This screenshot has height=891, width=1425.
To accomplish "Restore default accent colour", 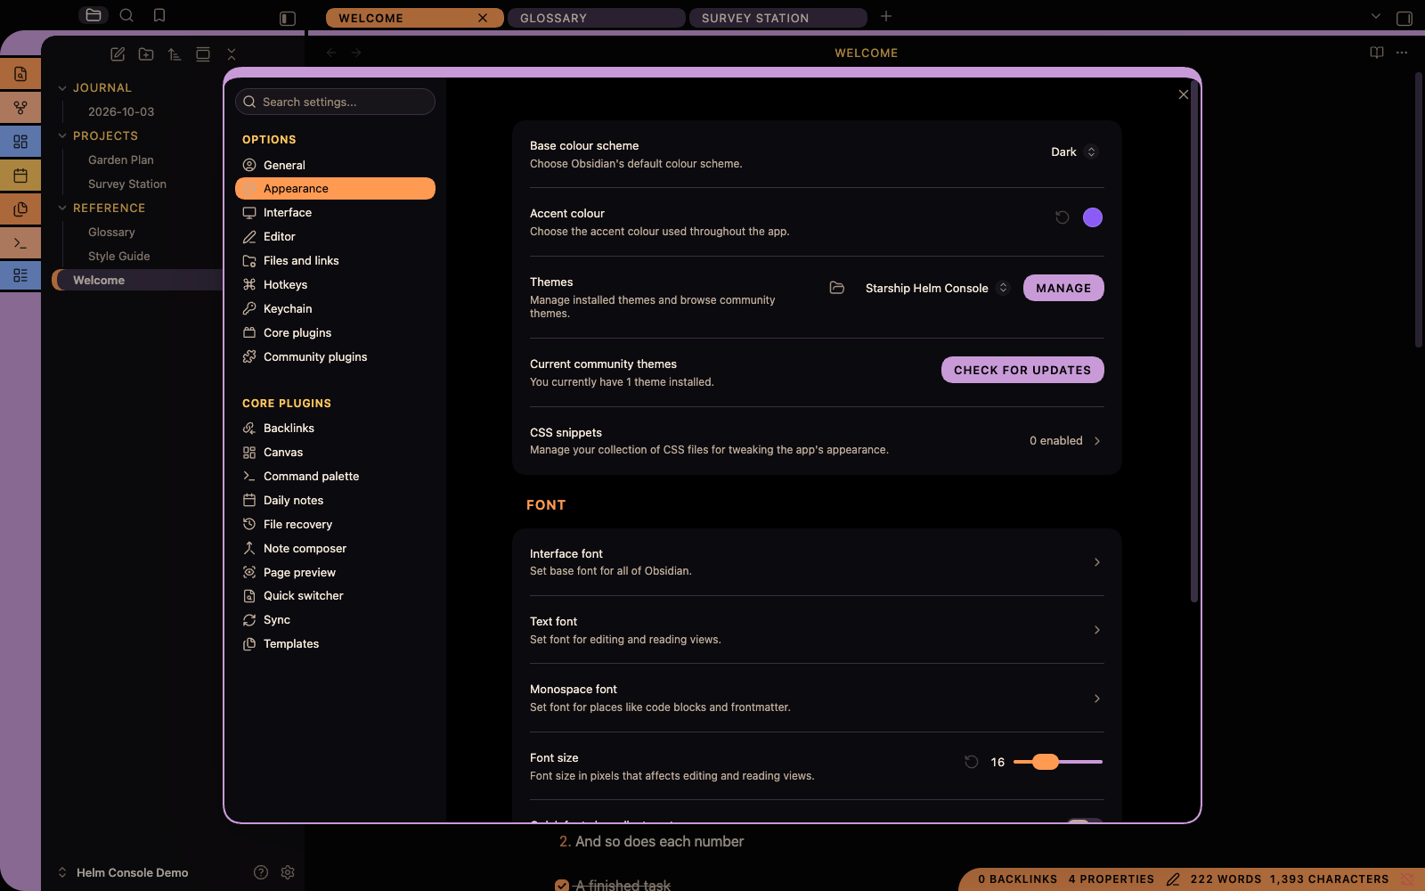I will [1062, 217].
